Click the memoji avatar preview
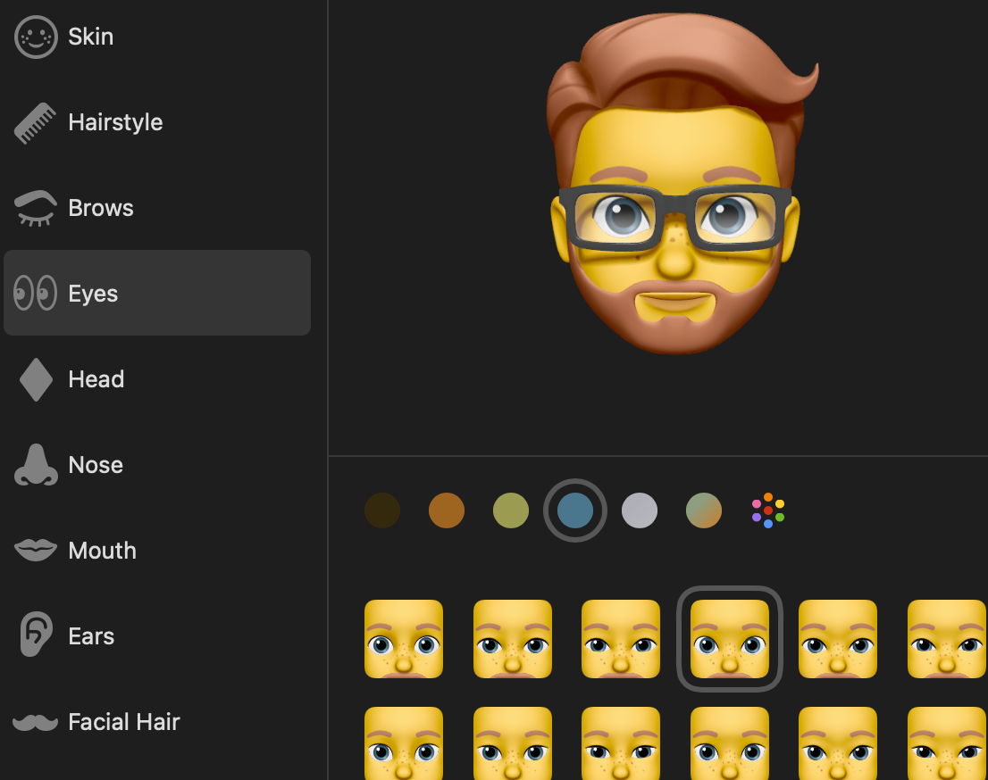988x780 pixels. 677,183
